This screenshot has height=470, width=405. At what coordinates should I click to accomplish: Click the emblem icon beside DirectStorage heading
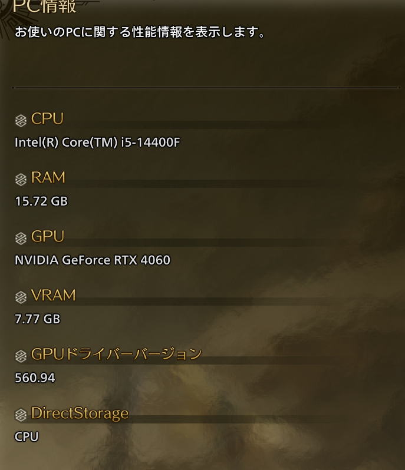pos(21,415)
